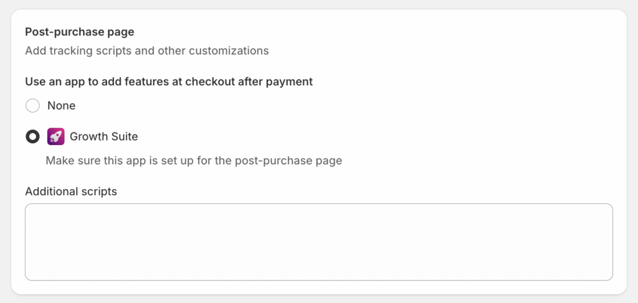
Task: Click the 'Make sure this app is set up' helper text
Action: 194,161
